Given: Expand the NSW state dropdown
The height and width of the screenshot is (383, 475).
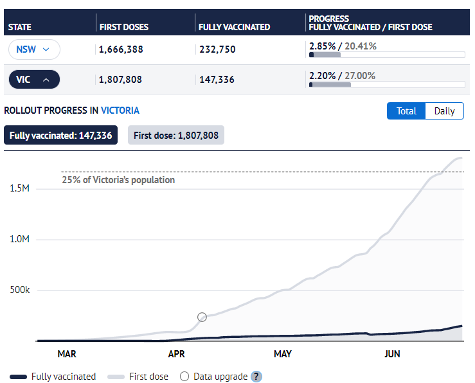Looking at the screenshot, I should [34, 49].
